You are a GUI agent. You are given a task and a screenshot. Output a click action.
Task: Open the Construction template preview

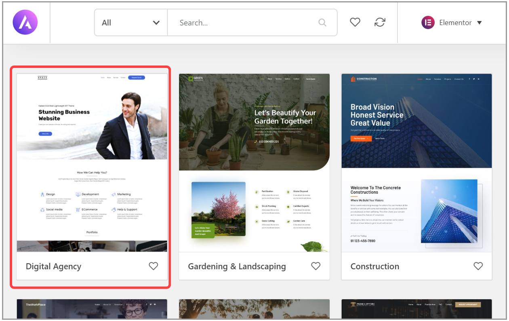tap(417, 163)
